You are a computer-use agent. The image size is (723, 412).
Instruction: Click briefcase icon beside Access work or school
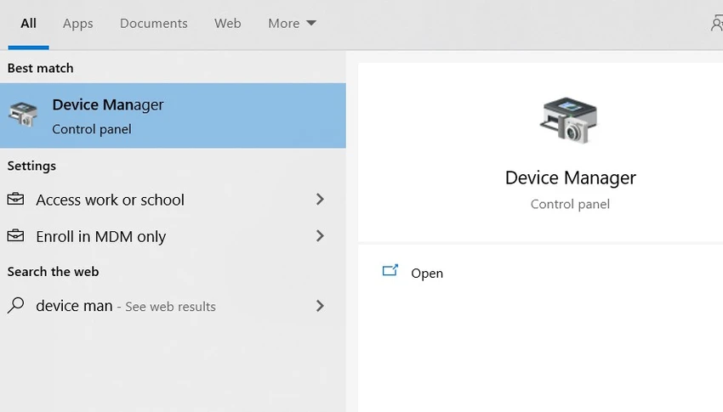[15, 199]
